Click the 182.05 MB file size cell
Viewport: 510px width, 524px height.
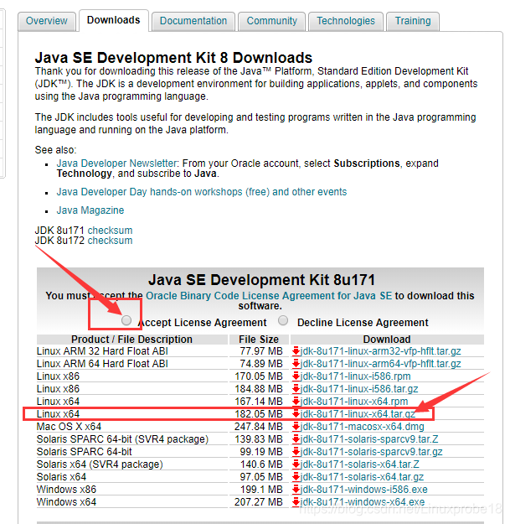(x=259, y=414)
